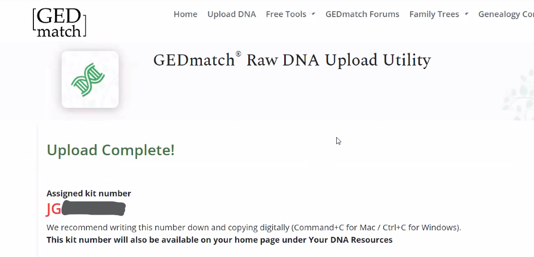This screenshot has width=534, height=257.
Task: Expand the arrow beside Family Trees
Action: tap(466, 14)
